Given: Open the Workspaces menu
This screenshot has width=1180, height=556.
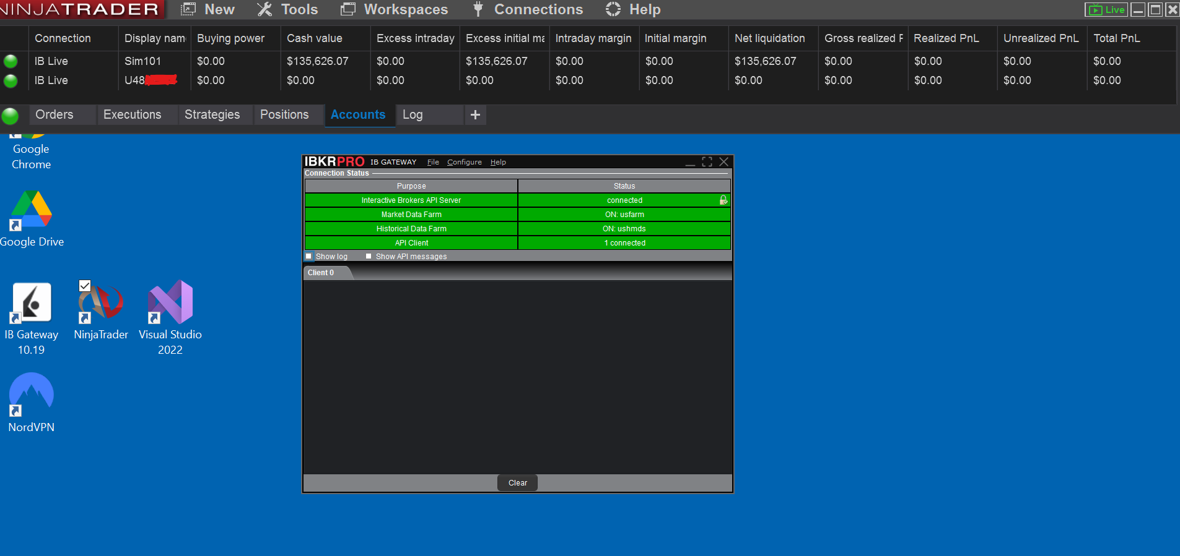Looking at the screenshot, I should click(395, 9).
